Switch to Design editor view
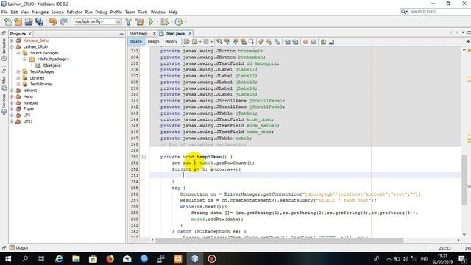 pyautogui.click(x=154, y=42)
